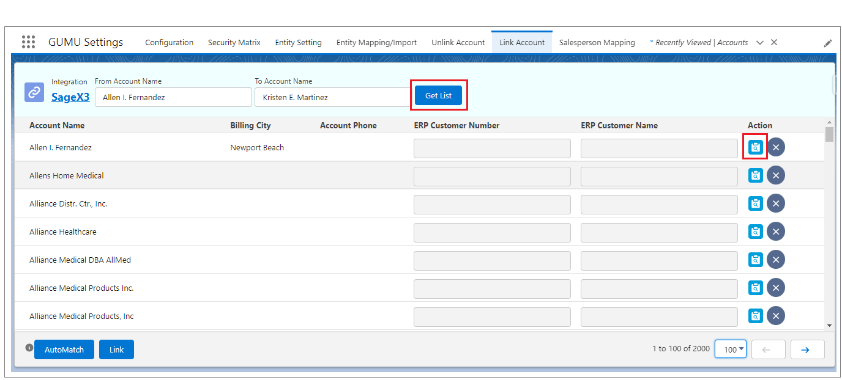Select the Link Account tab
Image resolution: width=842 pixels, height=380 pixels.
[x=522, y=42]
